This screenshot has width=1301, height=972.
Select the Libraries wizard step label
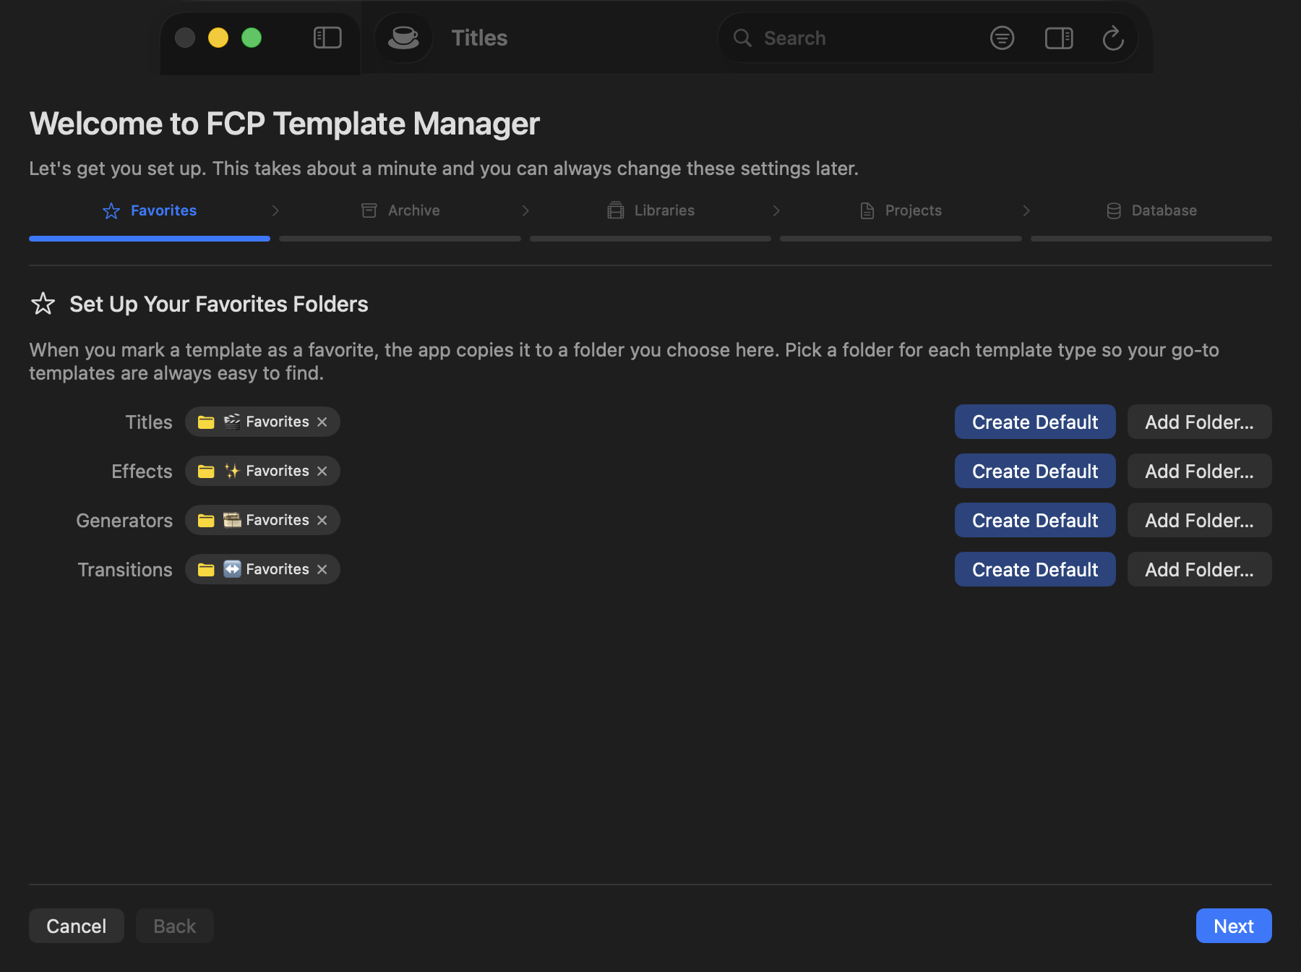click(664, 210)
